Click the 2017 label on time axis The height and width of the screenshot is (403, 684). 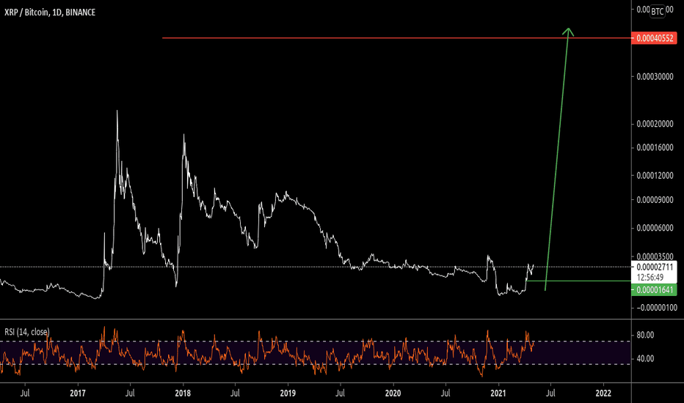pos(78,393)
